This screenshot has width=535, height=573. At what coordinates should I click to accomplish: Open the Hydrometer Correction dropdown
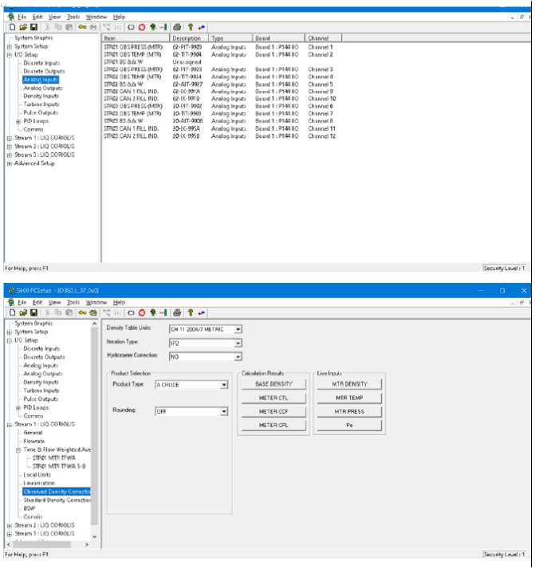(x=238, y=357)
